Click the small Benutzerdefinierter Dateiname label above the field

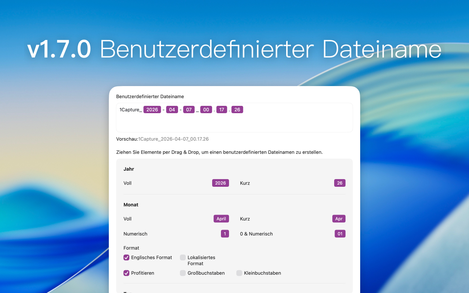pos(150,97)
